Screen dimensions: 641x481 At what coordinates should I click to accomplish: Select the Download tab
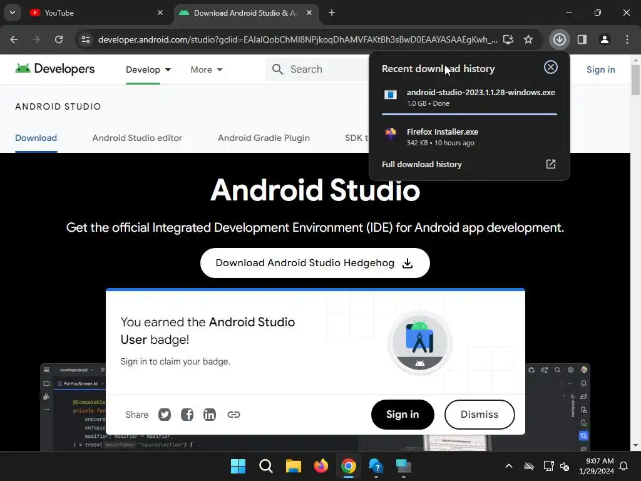coord(36,138)
